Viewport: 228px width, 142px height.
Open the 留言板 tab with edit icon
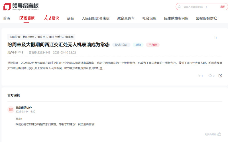coord(27,18)
